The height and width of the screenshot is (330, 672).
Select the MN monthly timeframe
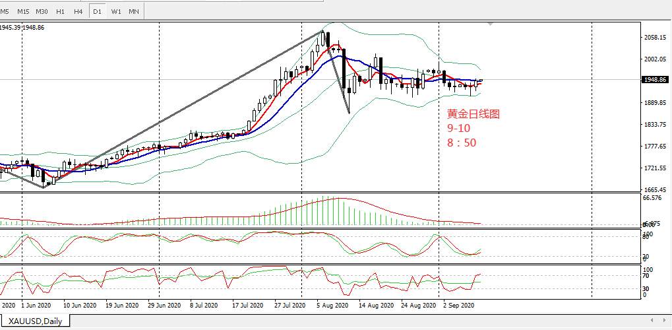pos(134,12)
